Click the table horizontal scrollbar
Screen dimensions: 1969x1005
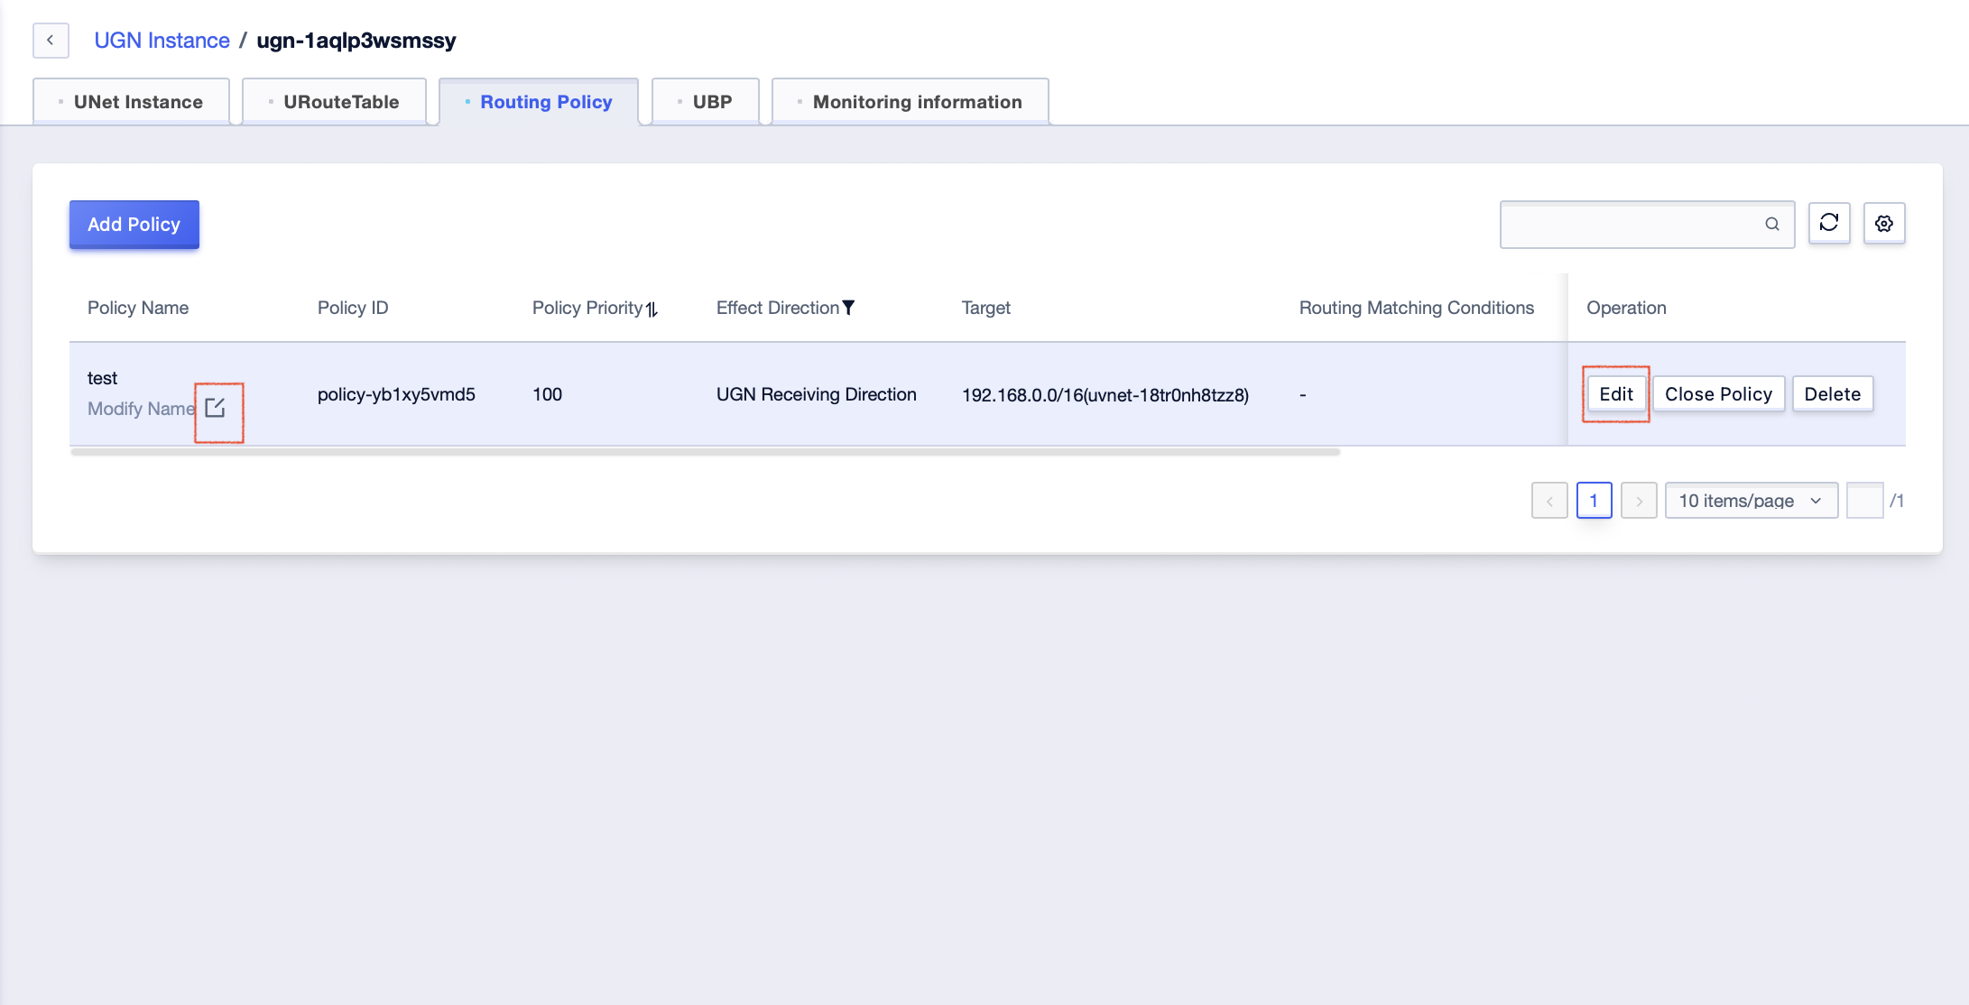pyautogui.click(x=705, y=452)
